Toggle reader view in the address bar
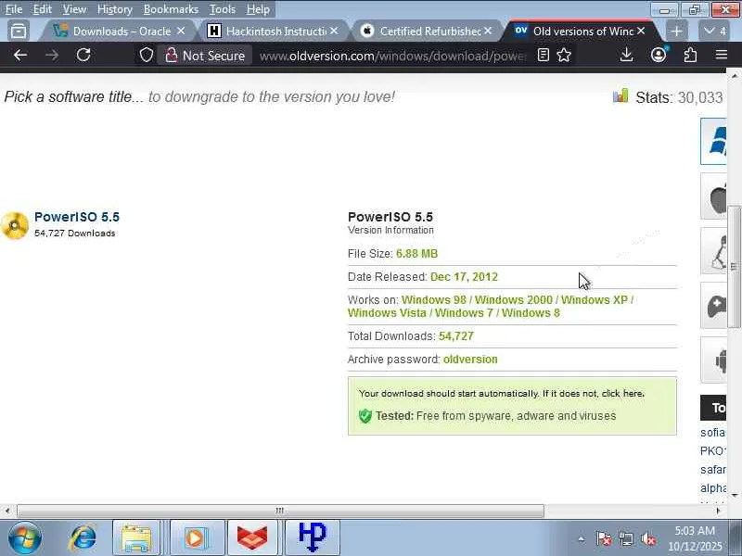This screenshot has height=556, width=742. (544, 56)
